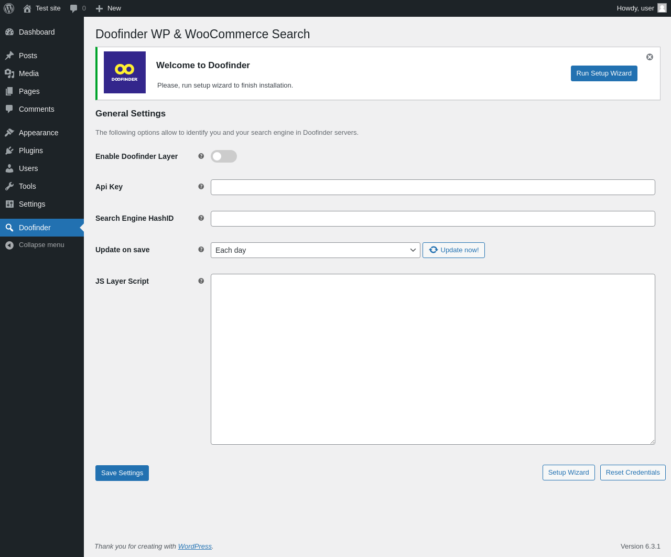Click the Tools wrench icon
671x557 pixels.
[x=9, y=186]
